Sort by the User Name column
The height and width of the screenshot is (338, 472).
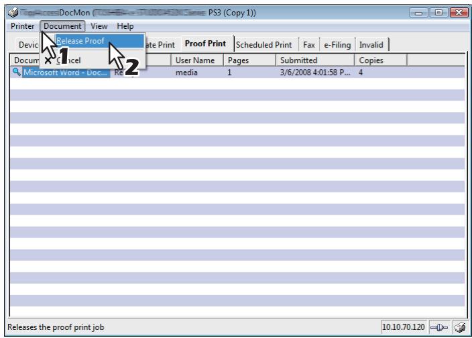(x=197, y=60)
